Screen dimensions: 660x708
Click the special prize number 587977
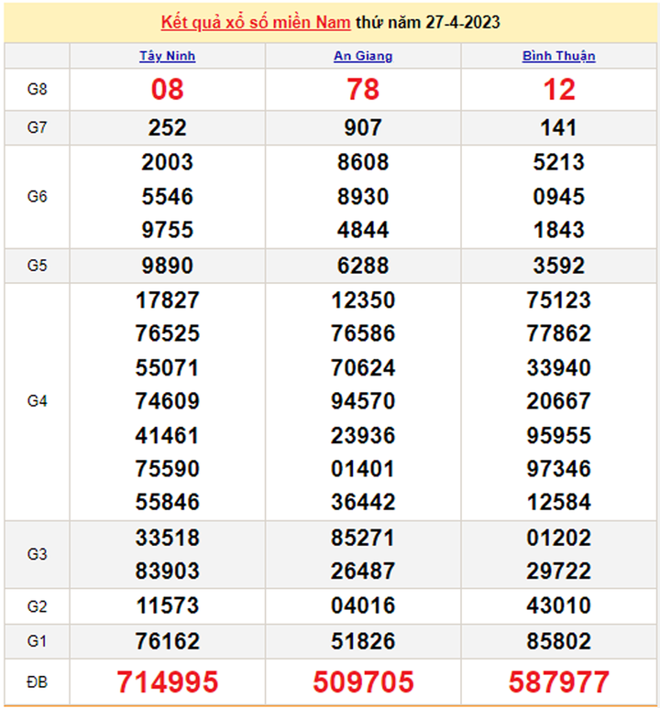pos(559,681)
